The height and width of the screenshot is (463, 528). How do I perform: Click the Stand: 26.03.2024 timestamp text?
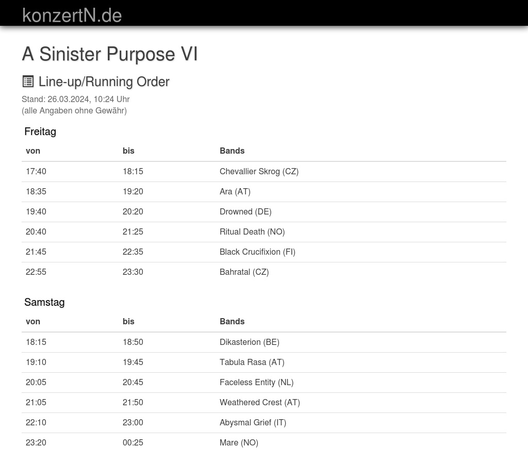(x=76, y=99)
